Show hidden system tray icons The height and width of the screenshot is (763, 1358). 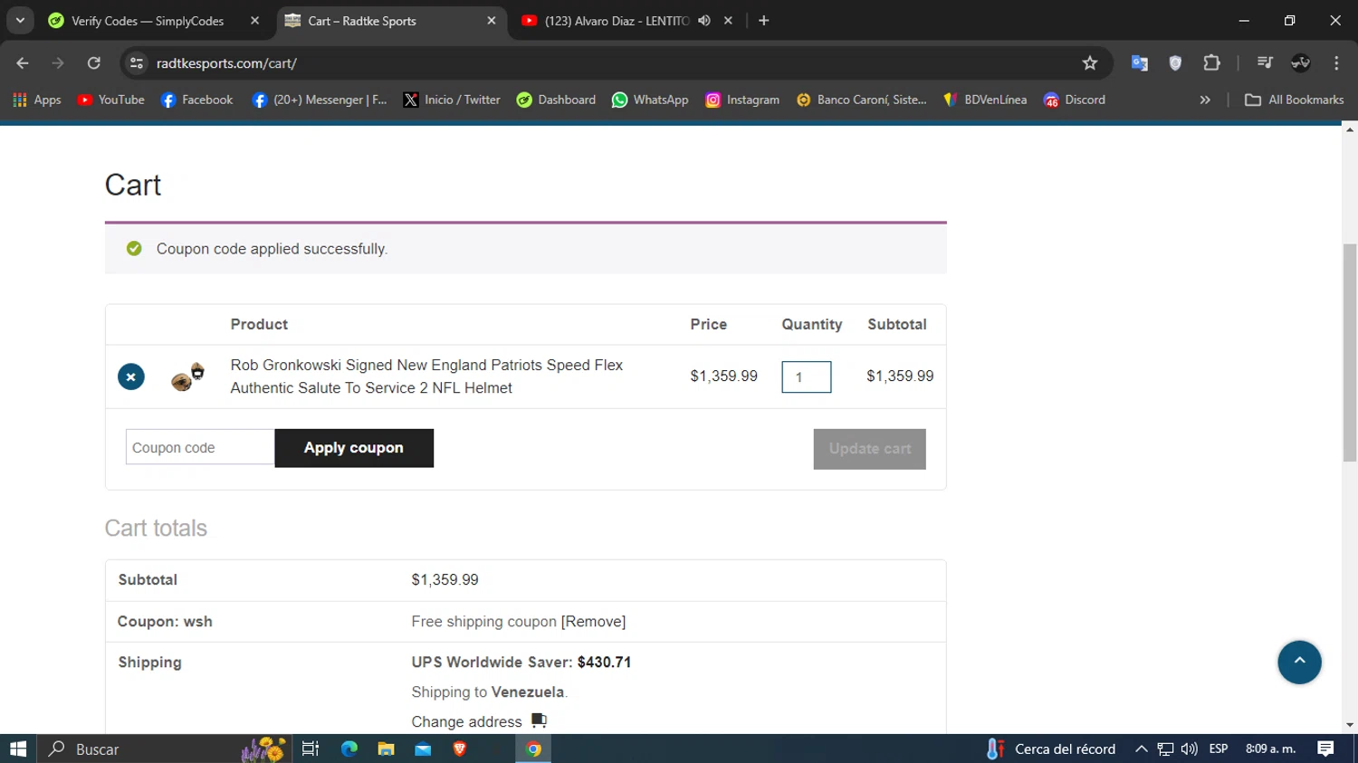(1142, 749)
